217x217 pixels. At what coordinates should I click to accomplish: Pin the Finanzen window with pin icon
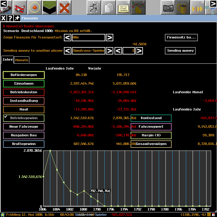pos(17,18)
